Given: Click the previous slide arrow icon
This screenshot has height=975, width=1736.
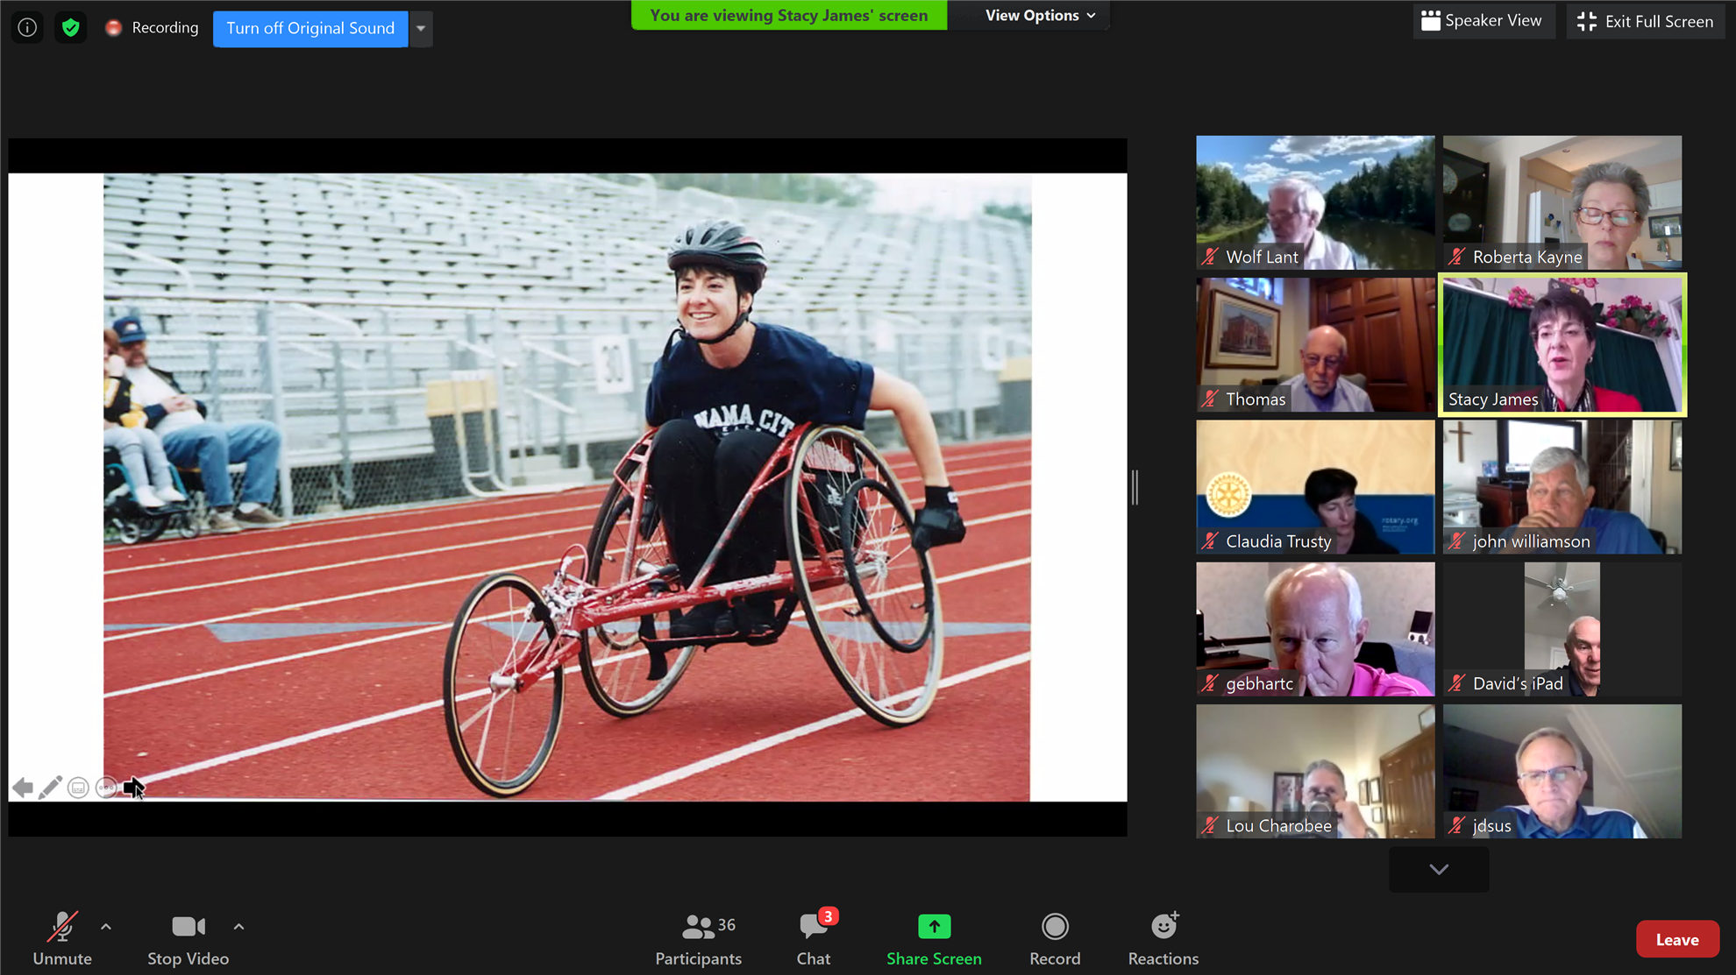Looking at the screenshot, I should (23, 788).
